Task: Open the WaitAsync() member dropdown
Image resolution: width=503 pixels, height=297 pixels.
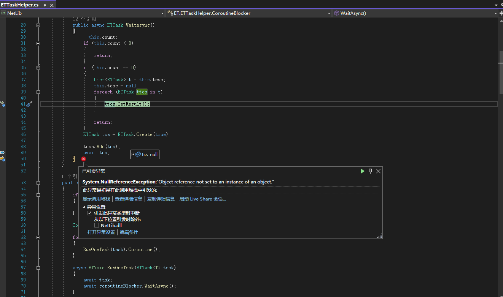Action: pyautogui.click(x=496, y=13)
